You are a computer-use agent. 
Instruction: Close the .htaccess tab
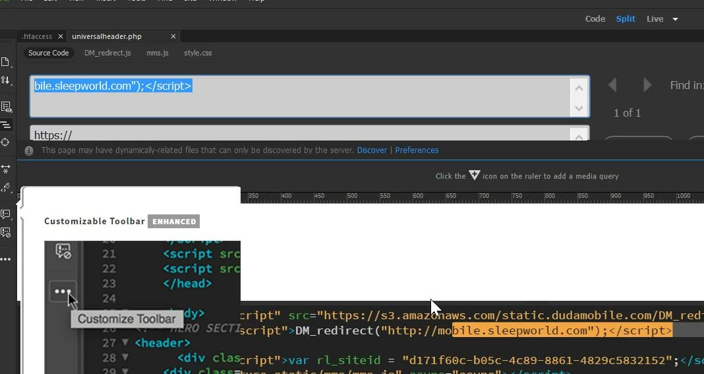pyautogui.click(x=61, y=36)
